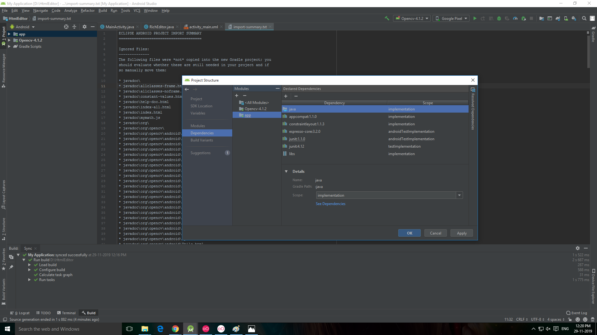Open the Google Pixel device dropdown
This screenshot has width=597, height=335.
(451, 18)
